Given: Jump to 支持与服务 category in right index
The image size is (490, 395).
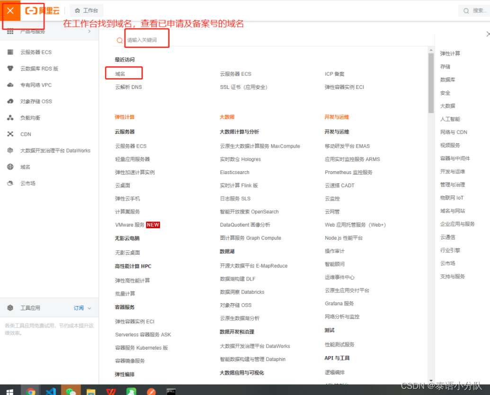Looking at the screenshot, I should tap(453, 276).
